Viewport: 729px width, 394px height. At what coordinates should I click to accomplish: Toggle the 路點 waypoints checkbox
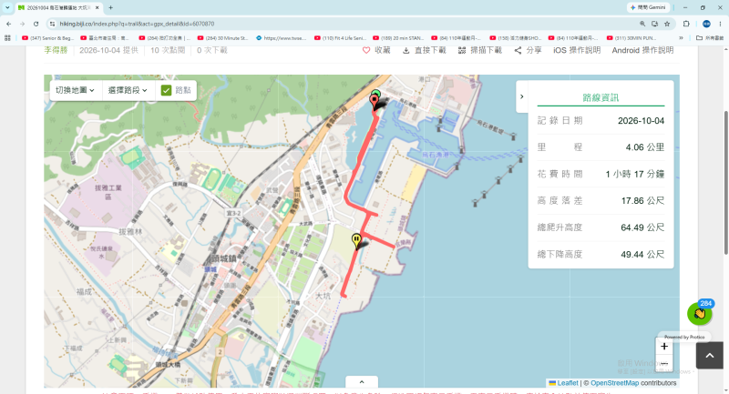tap(166, 90)
